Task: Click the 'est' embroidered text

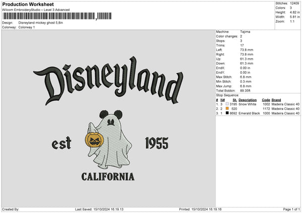Action: 61,143
